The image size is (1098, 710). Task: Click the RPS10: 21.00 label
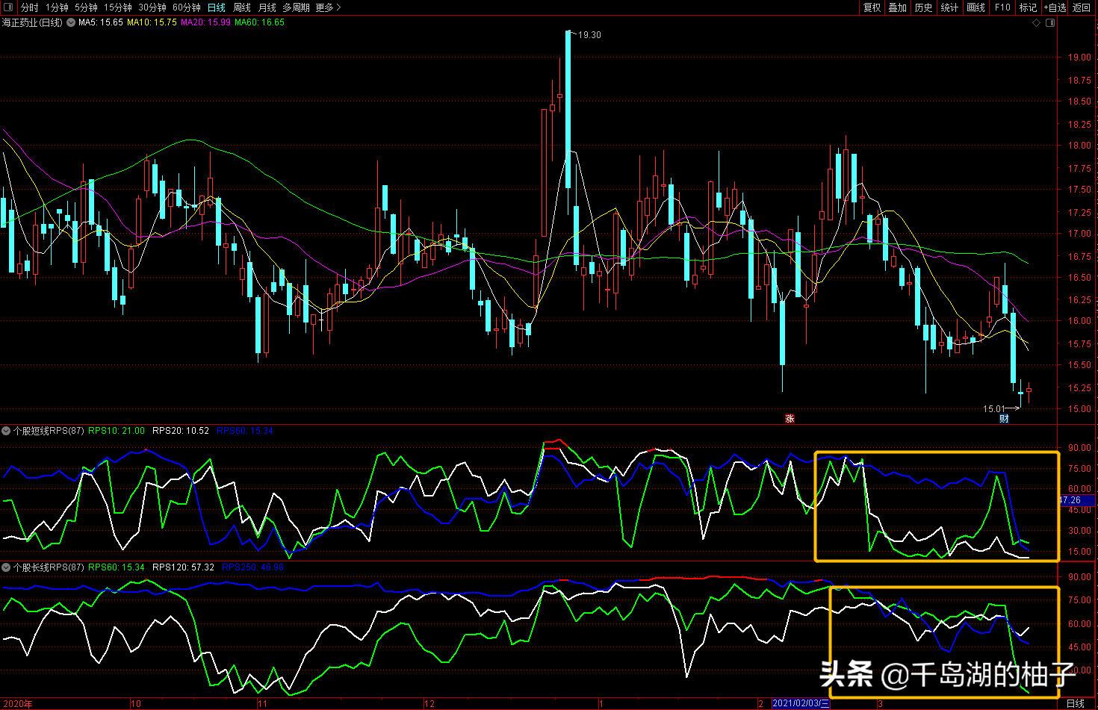click(117, 431)
